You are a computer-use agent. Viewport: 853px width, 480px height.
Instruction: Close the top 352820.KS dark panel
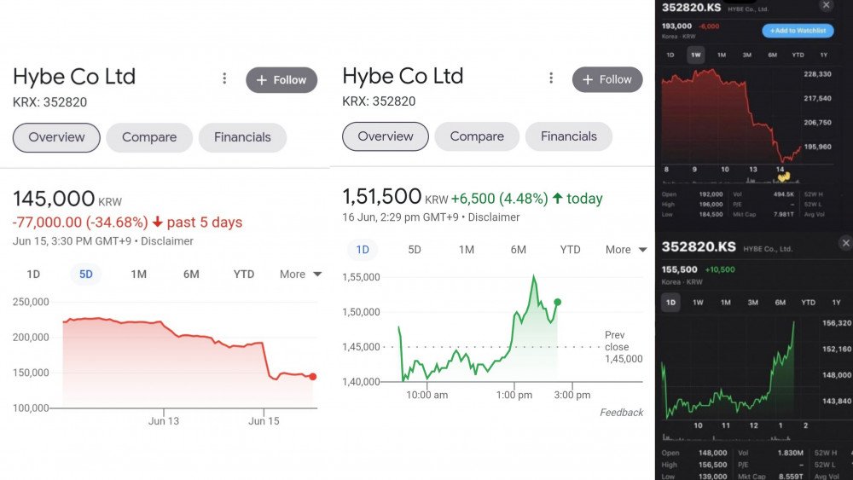point(826,5)
